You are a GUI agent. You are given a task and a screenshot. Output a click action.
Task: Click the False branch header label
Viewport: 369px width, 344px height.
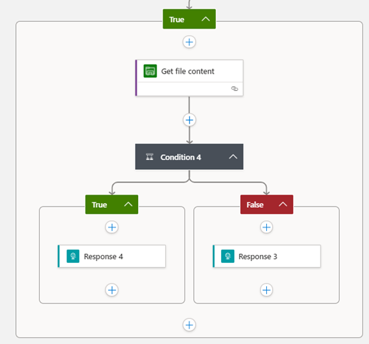click(x=255, y=205)
